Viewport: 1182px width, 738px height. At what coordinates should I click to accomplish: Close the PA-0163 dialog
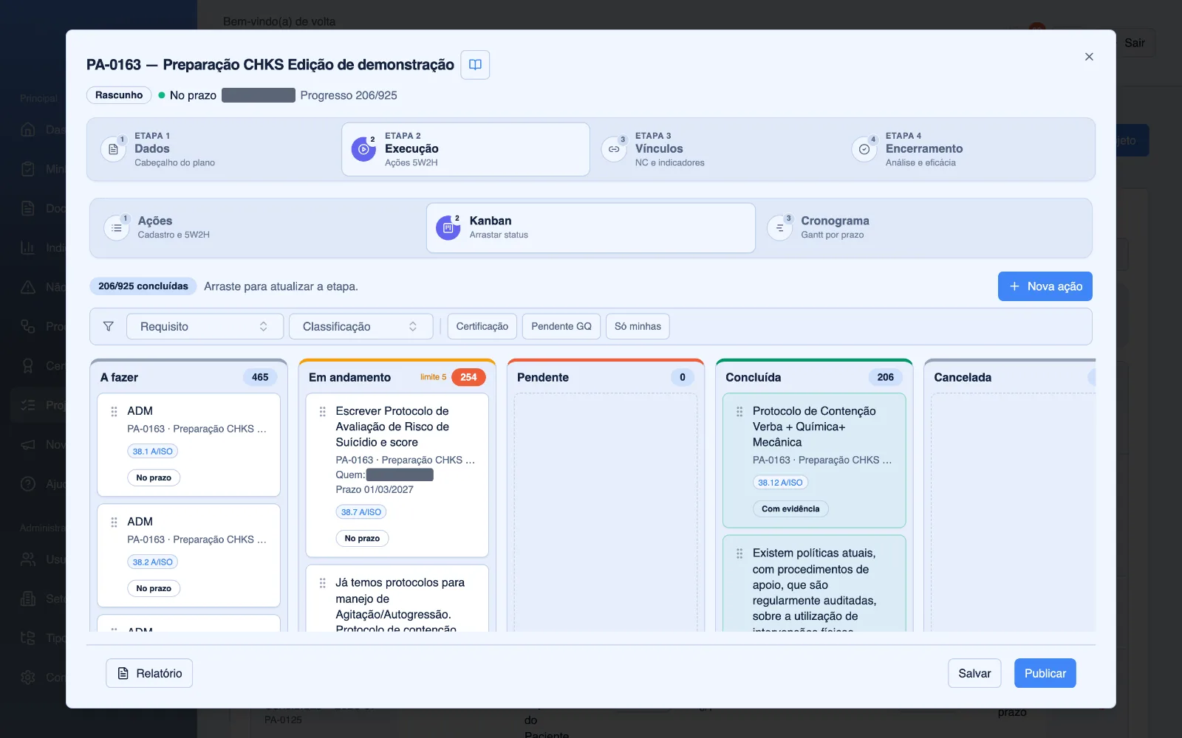[1089, 57]
